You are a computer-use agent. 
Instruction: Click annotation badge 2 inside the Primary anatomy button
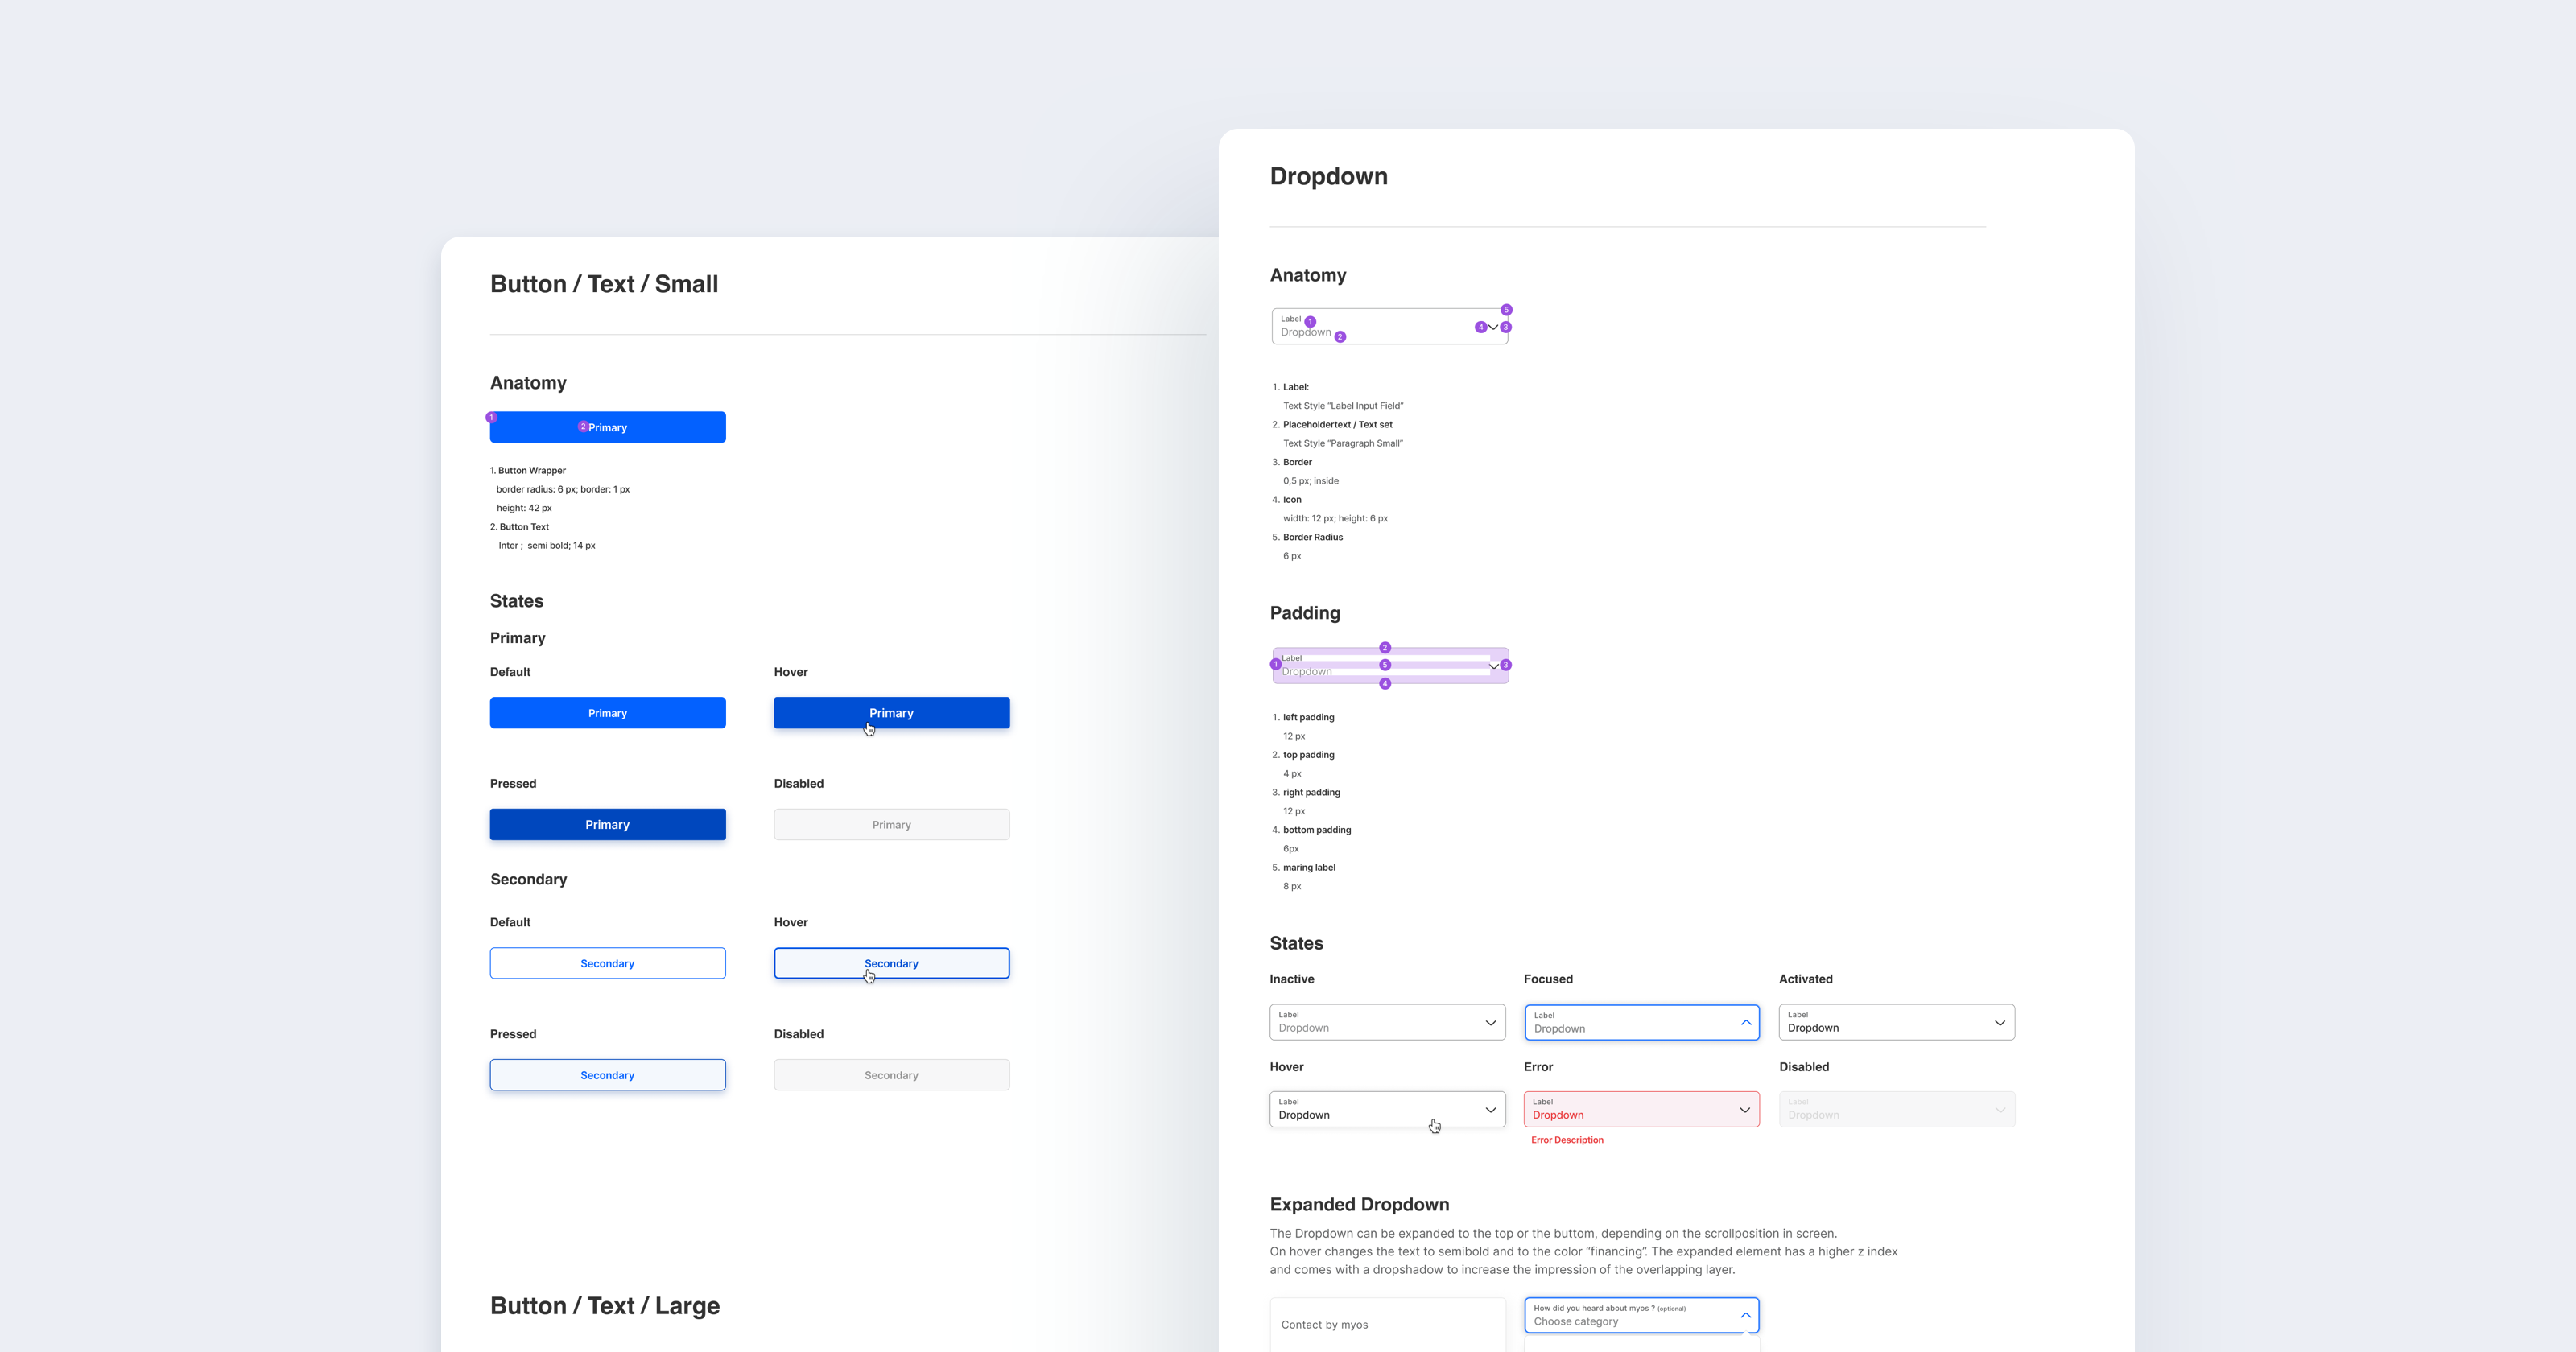584,426
